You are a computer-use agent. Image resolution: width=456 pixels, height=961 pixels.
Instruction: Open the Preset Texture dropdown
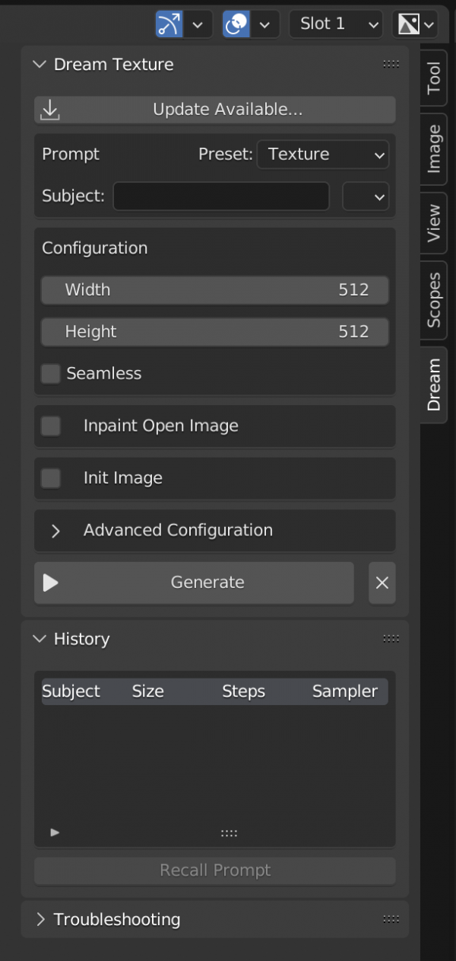coord(323,155)
